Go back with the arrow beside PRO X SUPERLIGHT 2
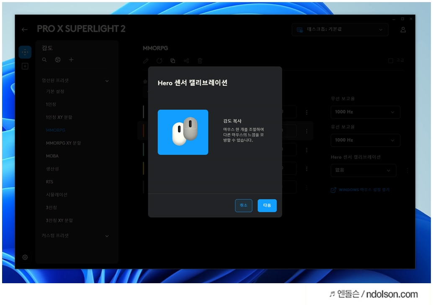 [25, 30]
